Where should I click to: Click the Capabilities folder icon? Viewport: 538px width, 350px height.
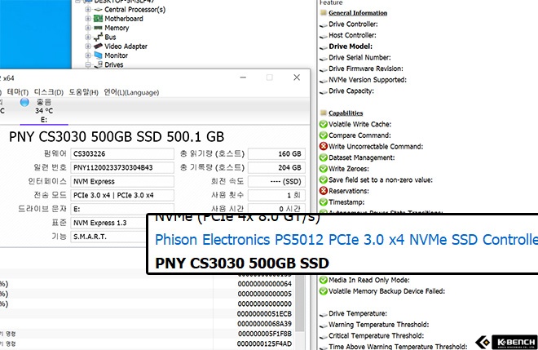[323, 113]
